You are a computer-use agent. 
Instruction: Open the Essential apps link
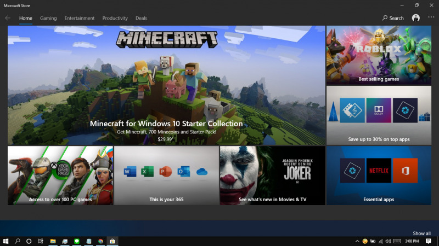379,200
